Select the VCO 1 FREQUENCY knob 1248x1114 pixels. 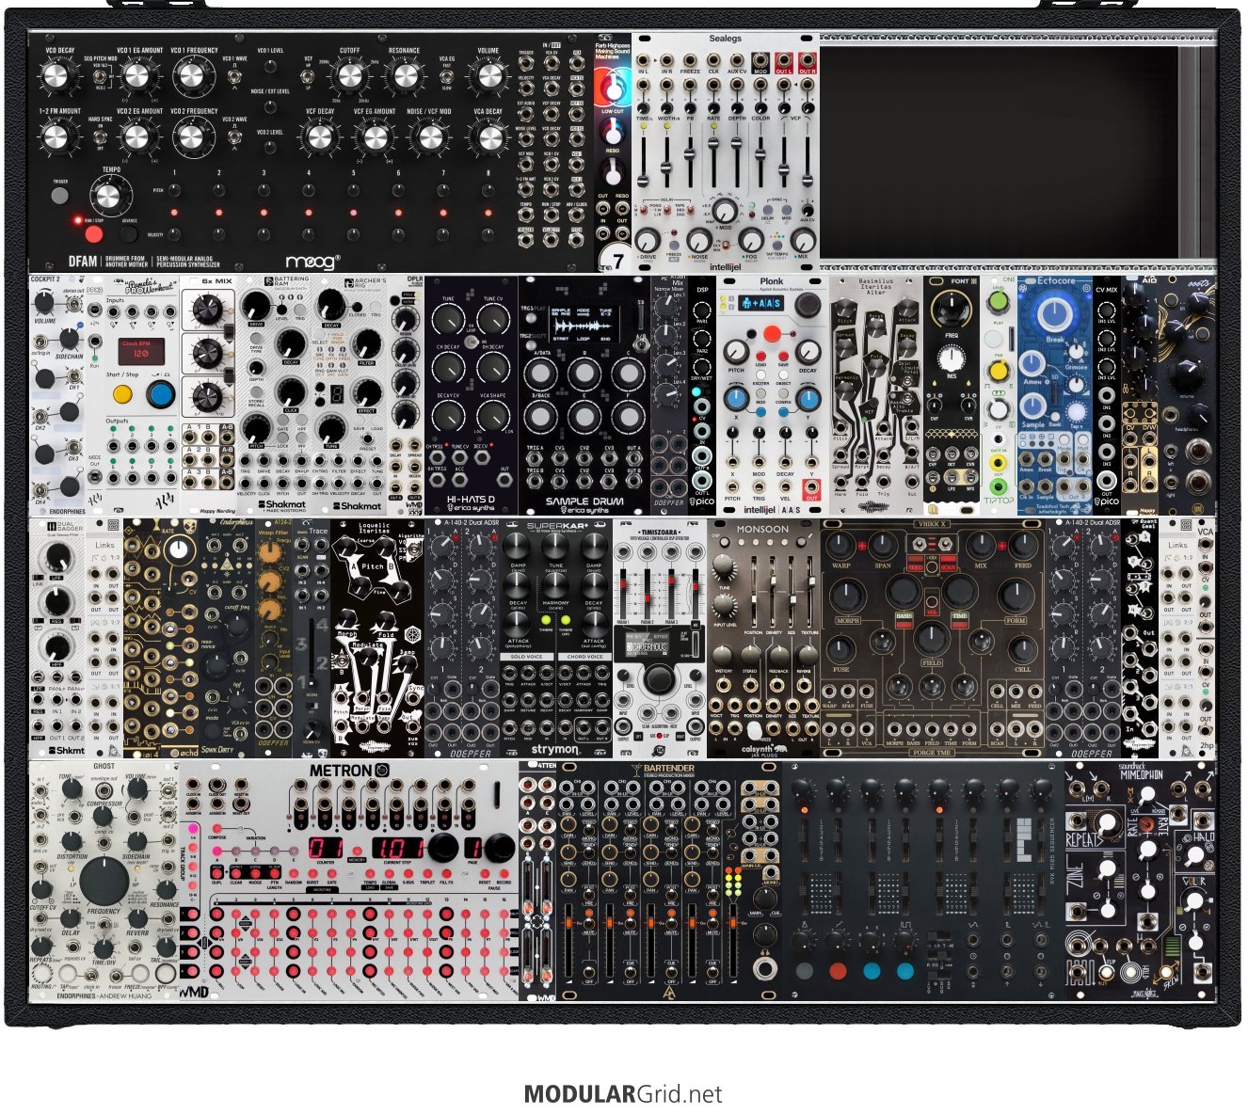point(194,75)
